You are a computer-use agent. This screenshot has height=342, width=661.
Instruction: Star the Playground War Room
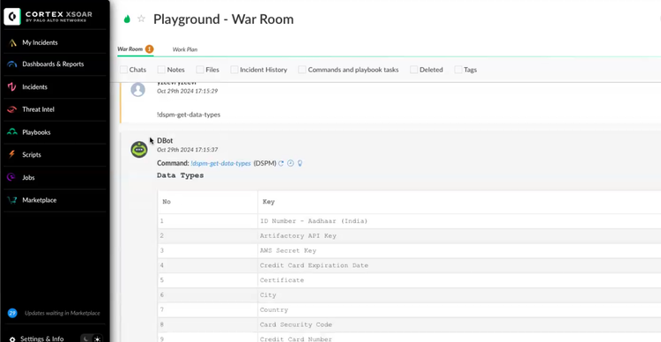[142, 19]
